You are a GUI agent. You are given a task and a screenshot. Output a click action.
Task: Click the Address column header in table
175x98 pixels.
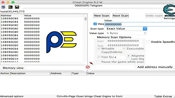click(61, 73)
